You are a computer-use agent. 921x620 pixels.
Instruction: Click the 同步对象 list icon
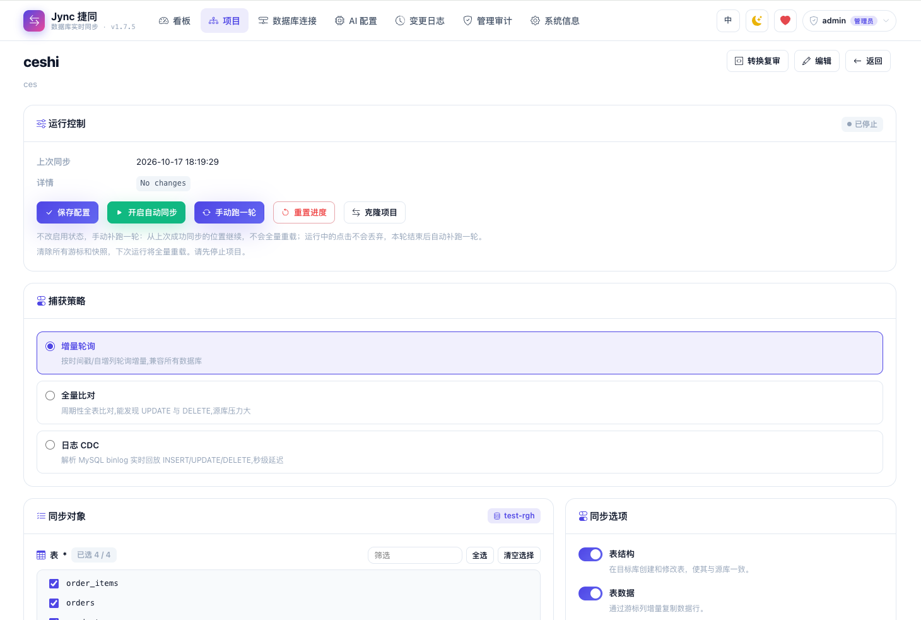[41, 516]
